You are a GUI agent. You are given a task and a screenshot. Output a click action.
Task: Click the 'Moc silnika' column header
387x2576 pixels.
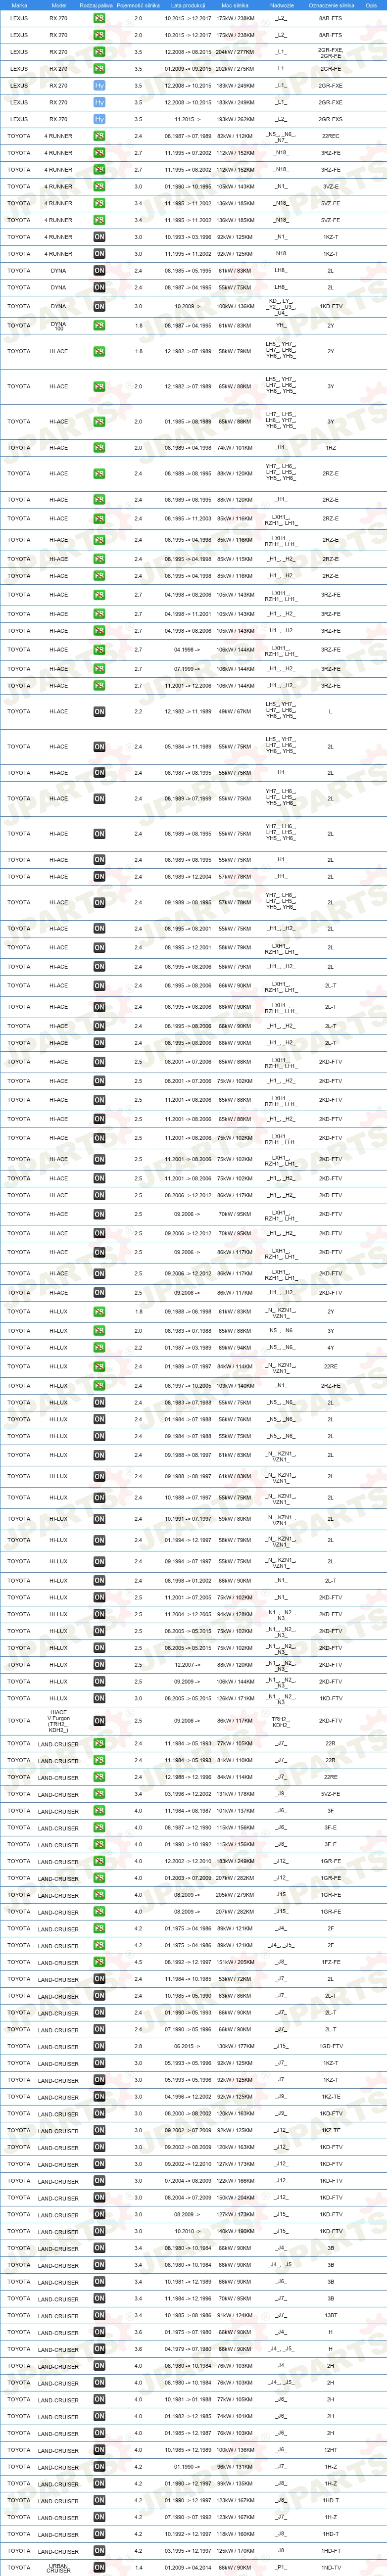click(x=235, y=5)
